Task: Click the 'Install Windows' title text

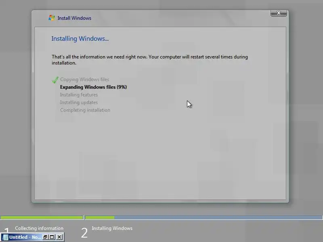Action: [x=74, y=18]
